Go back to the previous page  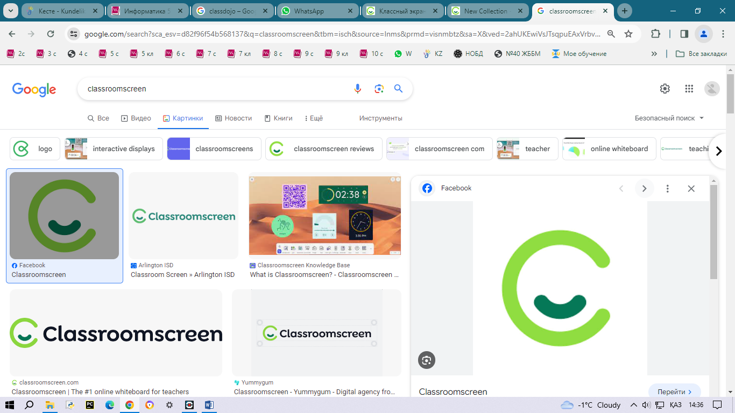click(12, 34)
